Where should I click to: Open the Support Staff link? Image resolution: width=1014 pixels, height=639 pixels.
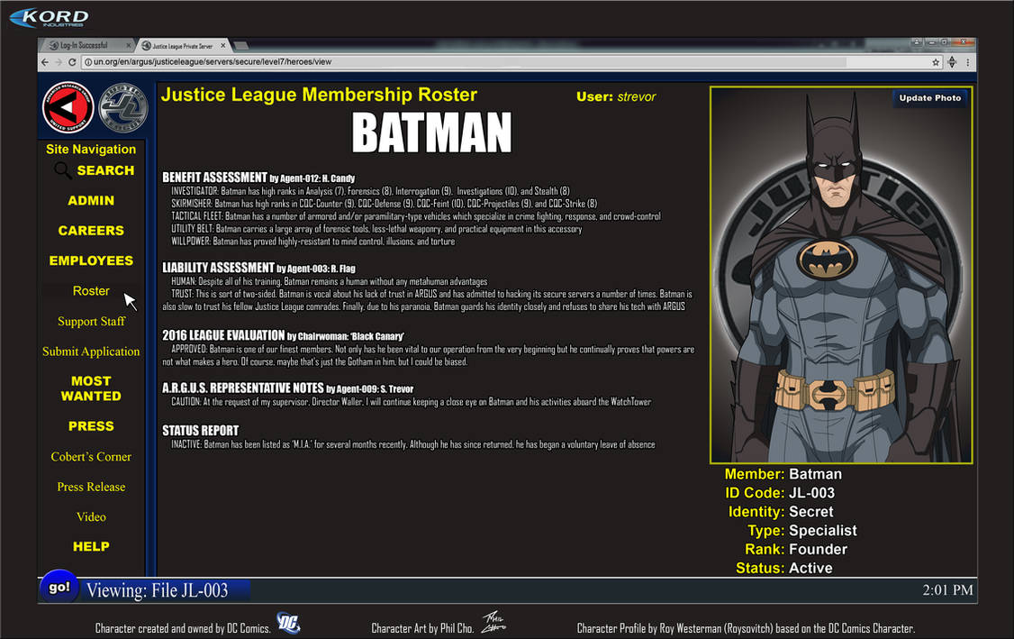tap(91, 321)
